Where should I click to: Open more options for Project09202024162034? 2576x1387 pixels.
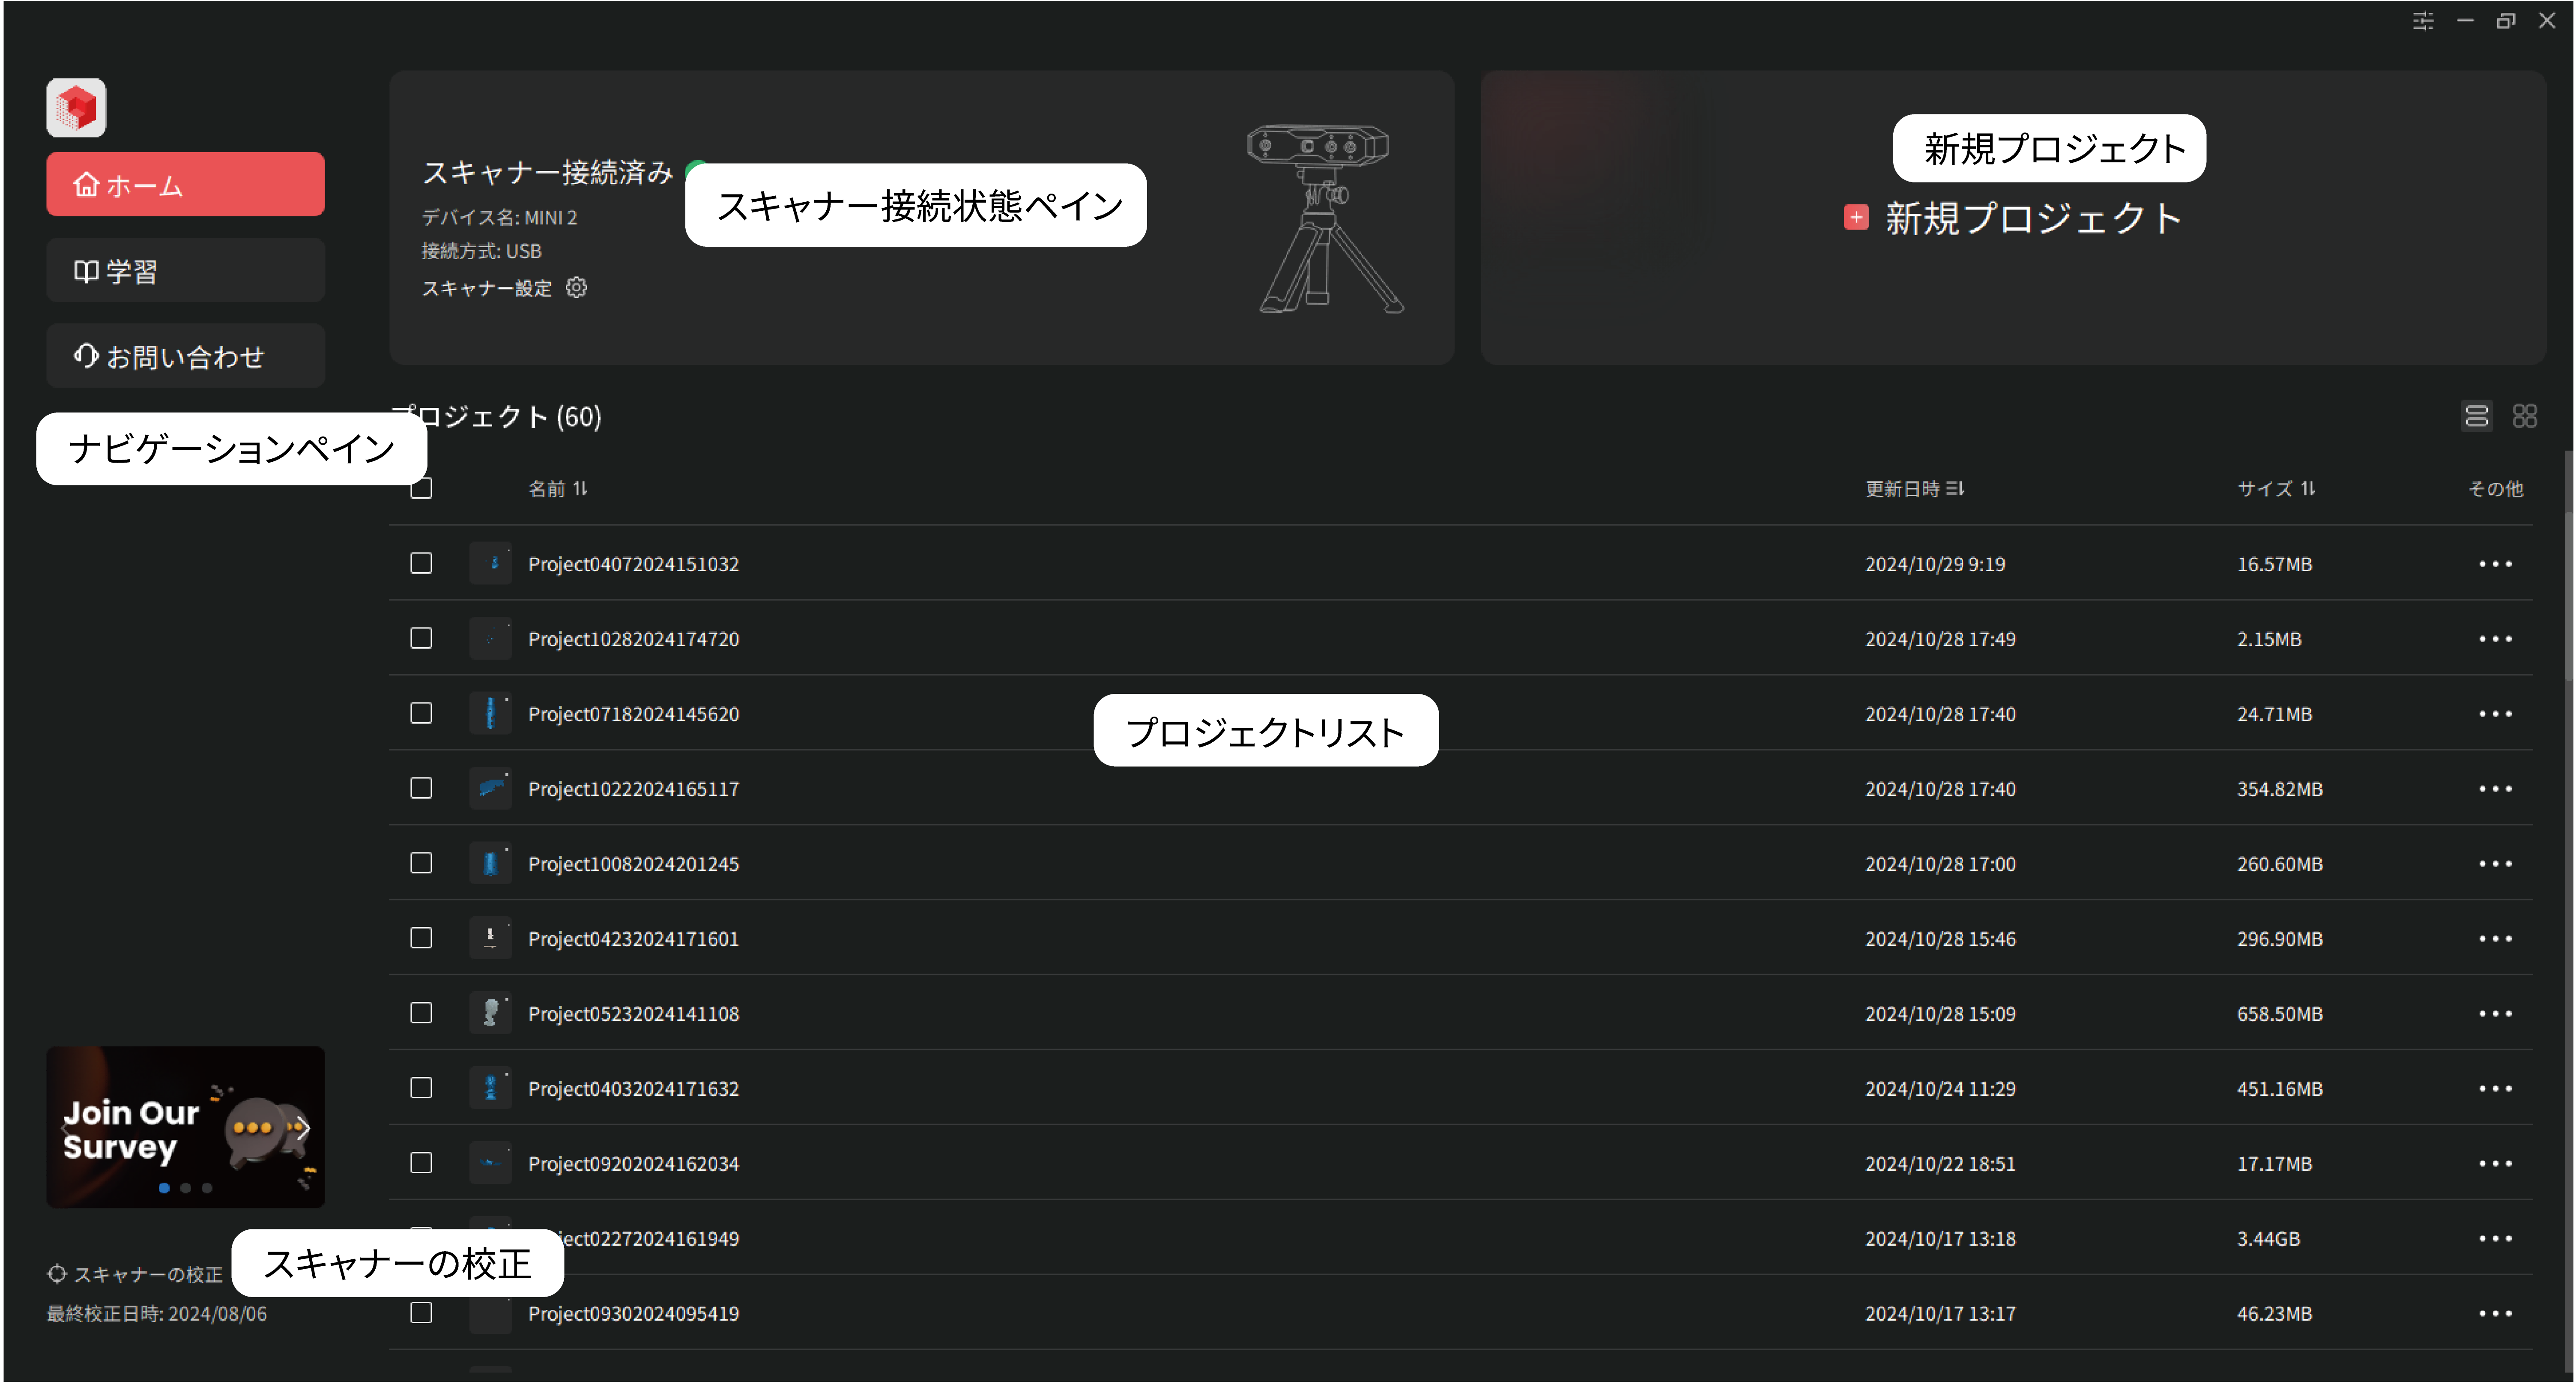2495,1164
